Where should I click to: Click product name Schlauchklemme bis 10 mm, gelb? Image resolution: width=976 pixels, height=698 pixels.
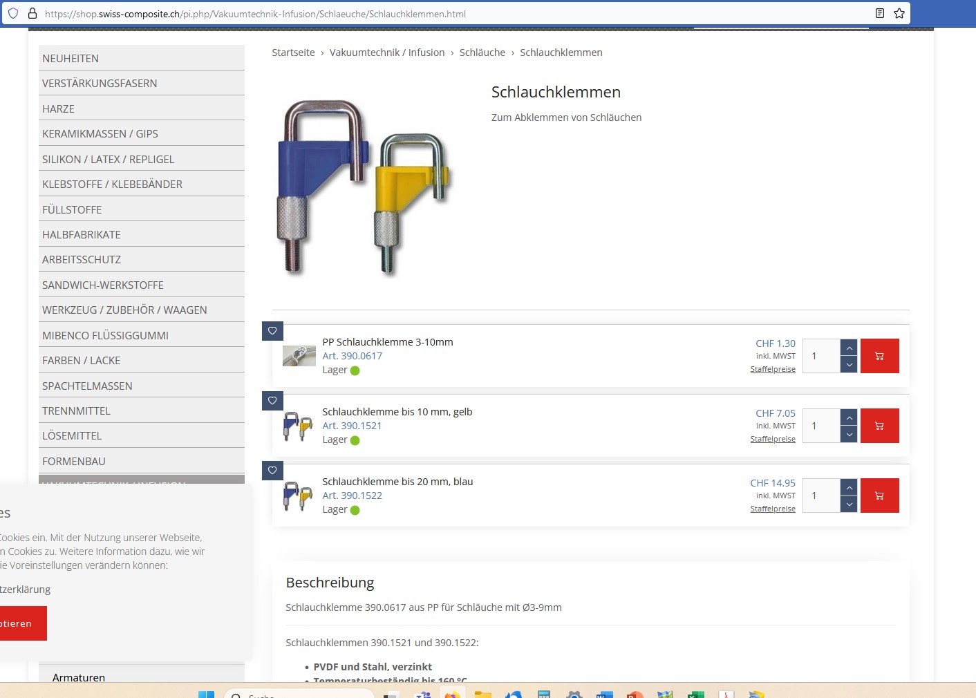pos(397,412)
